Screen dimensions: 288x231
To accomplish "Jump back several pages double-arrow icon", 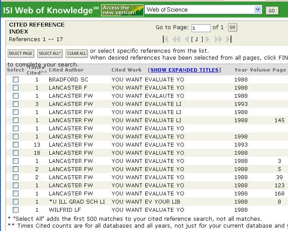I will pos(176,39).
